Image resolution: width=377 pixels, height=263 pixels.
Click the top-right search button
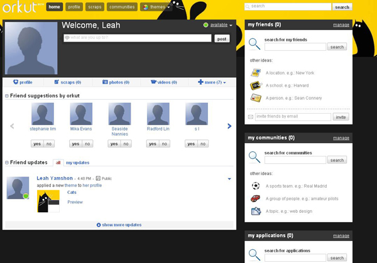click(x=342, y=7)
